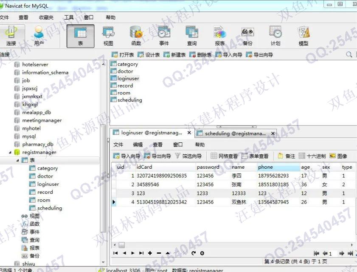
Task: Collapse the registmanager database node
Action: point(10,152)
